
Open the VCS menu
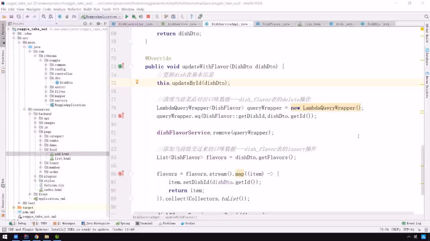tap(116, 9)
